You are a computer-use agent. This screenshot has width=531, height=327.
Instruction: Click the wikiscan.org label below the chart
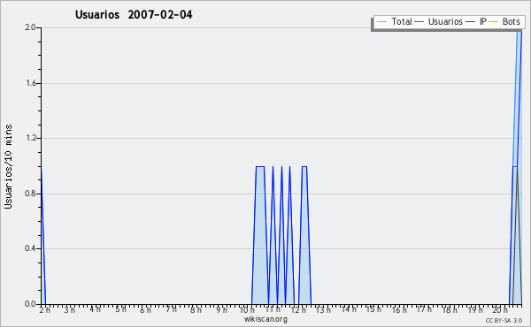[265, 319]
